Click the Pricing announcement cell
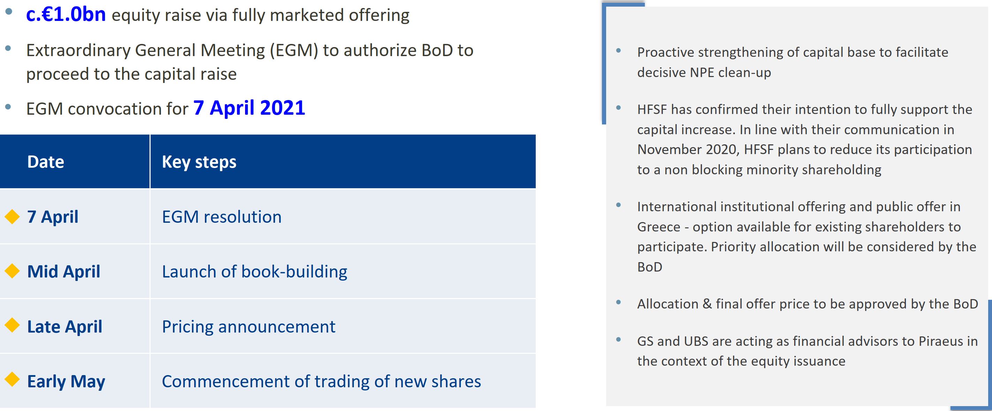Viewport: 992px width, 411px height. pyautogui.click(x=249, y=327)
